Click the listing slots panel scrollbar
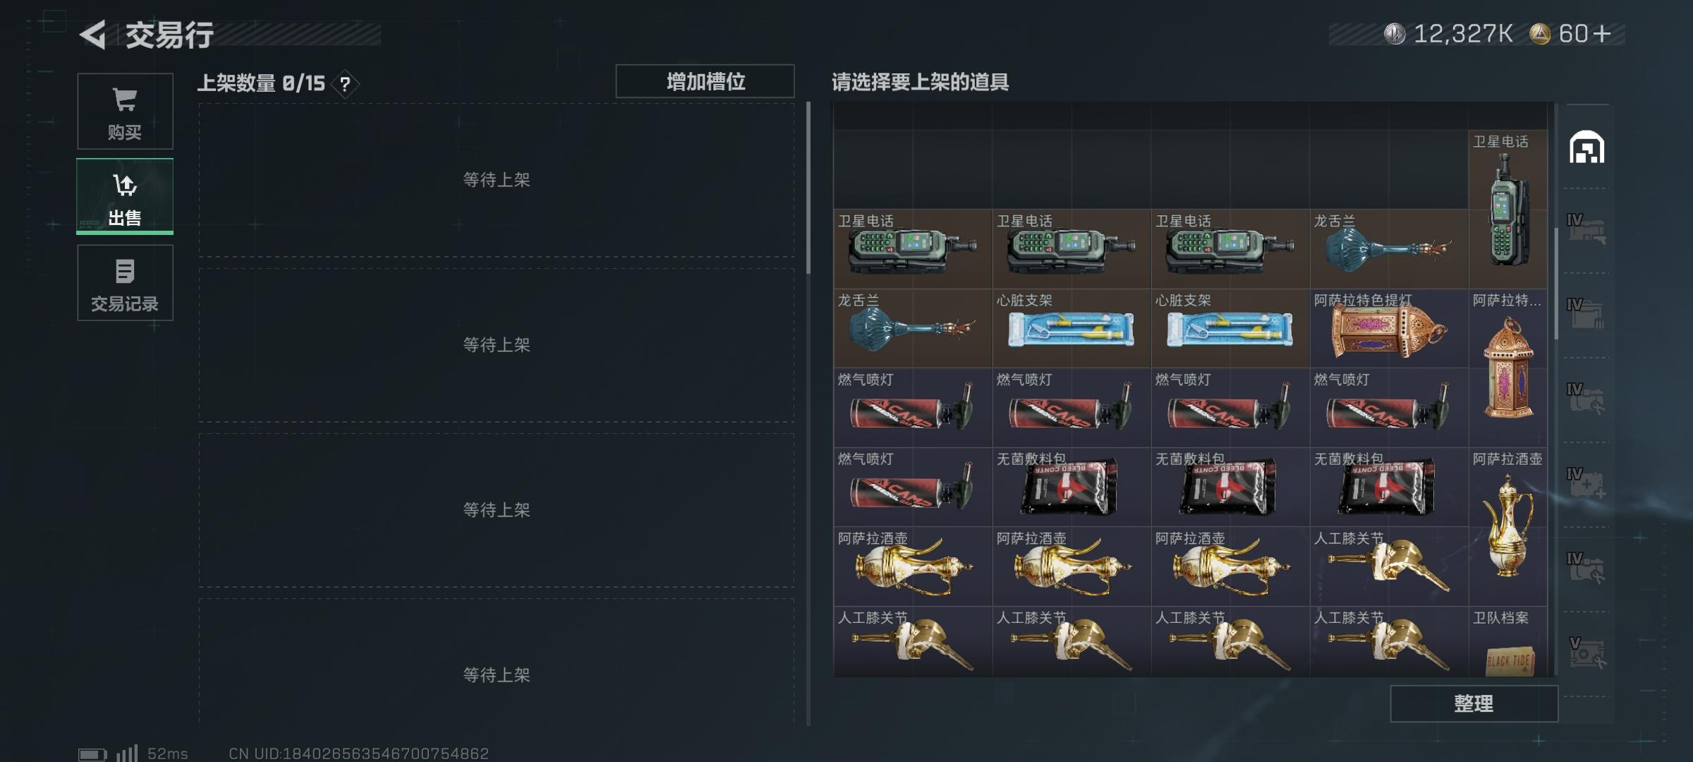The width and height of the screenshot is (1693, 762). pyautogui.click(x=808, y=188)
